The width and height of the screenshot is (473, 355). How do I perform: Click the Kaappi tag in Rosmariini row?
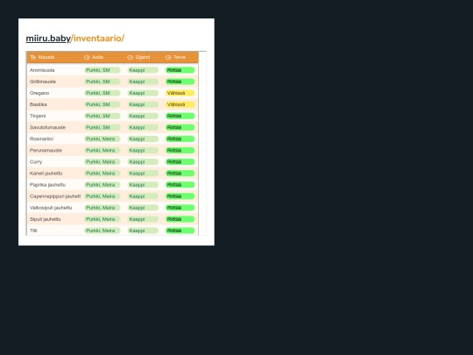pos(143,139)
